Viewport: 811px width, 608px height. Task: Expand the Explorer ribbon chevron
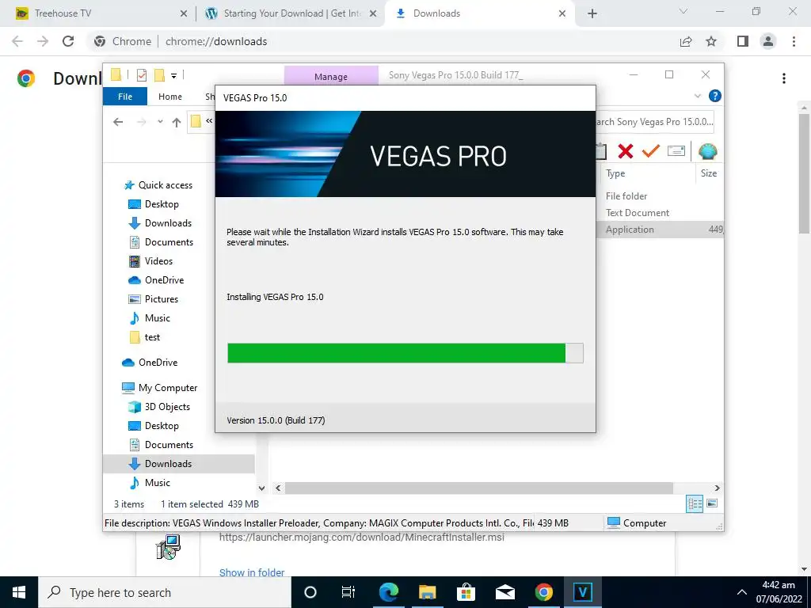click(697, 96)
